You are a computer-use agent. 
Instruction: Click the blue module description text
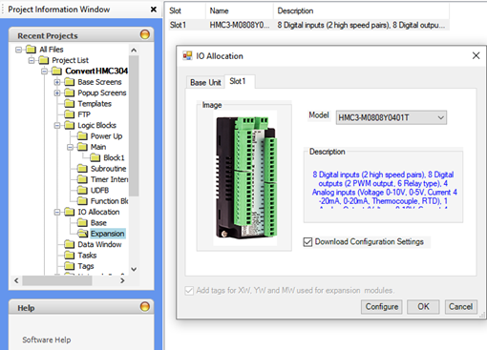[x=384, y=189]
